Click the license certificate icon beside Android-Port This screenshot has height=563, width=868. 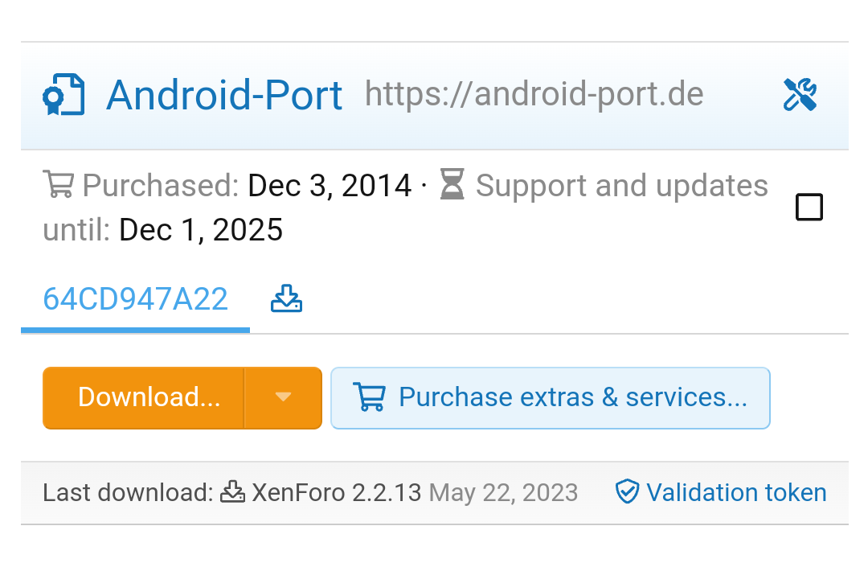click(x=63, y=95)
